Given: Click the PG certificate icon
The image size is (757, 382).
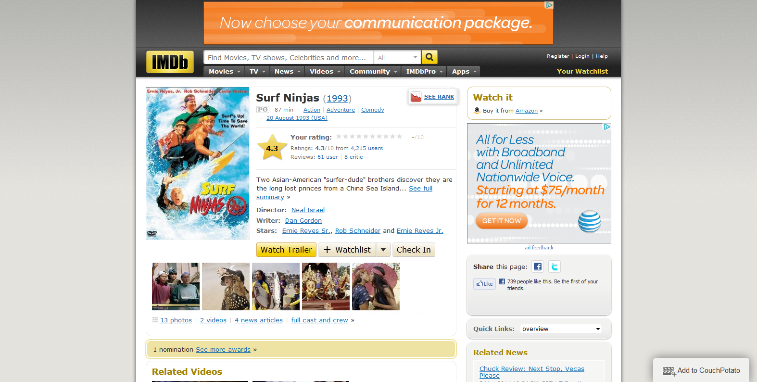Looking at the screenshot, I should (x=263, y=110).
